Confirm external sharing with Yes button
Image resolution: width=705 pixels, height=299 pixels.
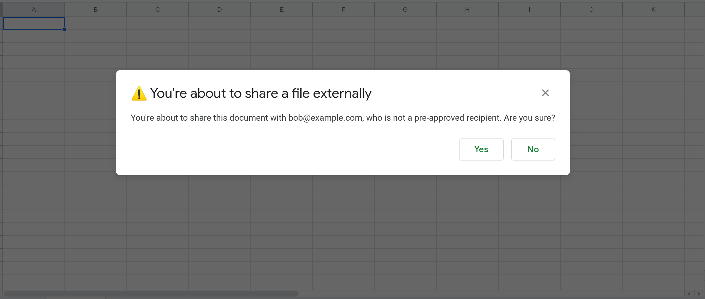481,149
